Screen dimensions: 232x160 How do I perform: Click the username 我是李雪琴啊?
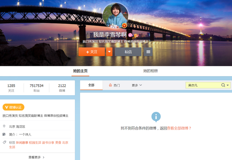[x=110, y=35]
